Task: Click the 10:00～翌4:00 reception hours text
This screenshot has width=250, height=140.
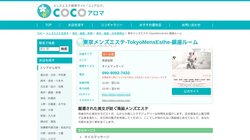Action: tap(111, 89)
